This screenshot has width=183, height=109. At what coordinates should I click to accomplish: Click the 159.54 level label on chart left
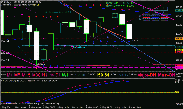click(5, 41)
